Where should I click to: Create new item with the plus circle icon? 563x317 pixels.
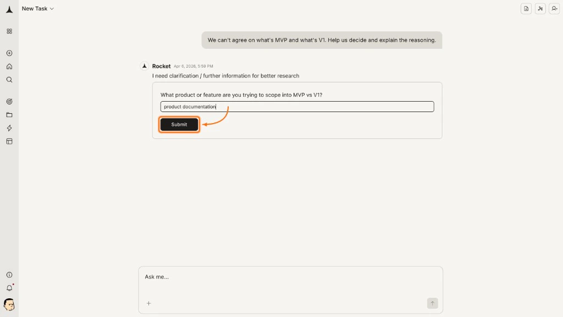(9, 53)
